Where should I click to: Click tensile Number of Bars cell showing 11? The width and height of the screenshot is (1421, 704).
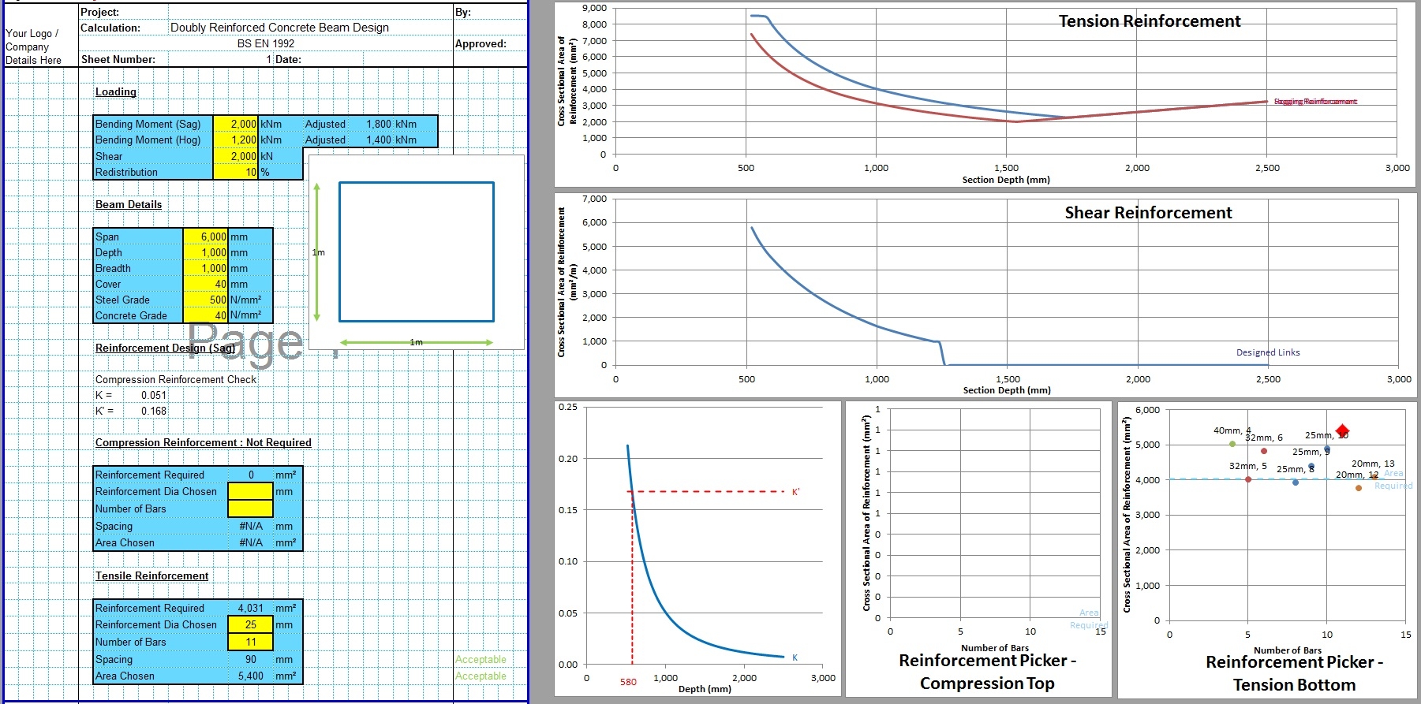pyautogui.click(x=250, y=642)
